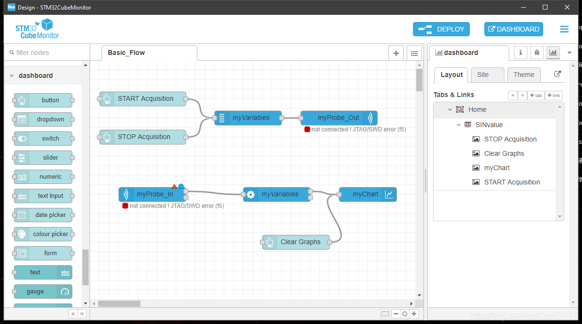
Task: Expand all palette categories
Action: click(82, 314)
